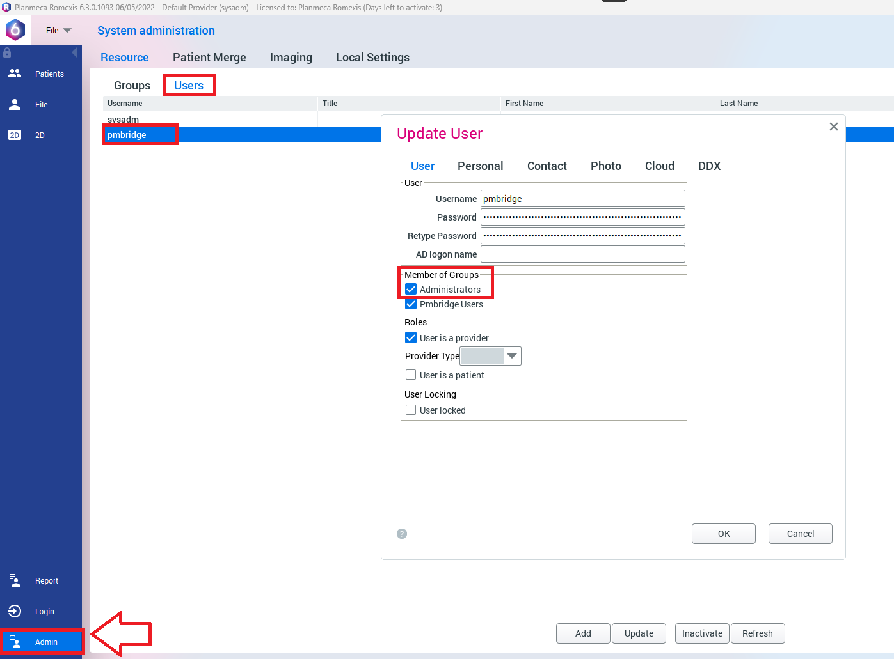Select the DDX tab in dialog
894x659 pixels.
click(709, 166)
